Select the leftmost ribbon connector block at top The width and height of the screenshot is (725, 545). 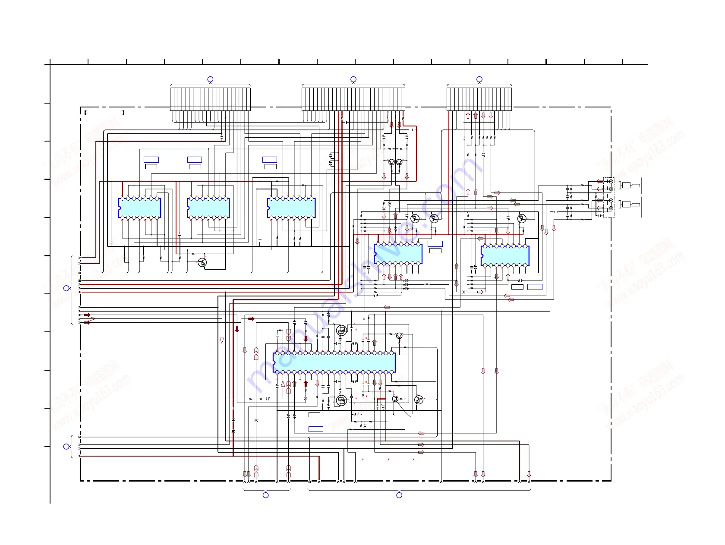(x=211, y=99)
